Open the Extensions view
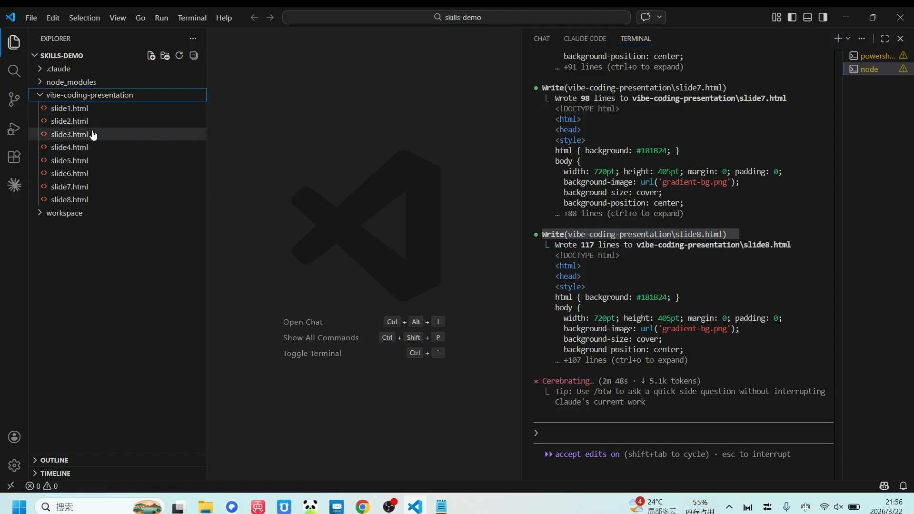The width and height of the screenshot is (914, 514). click(x=14, y=157)
